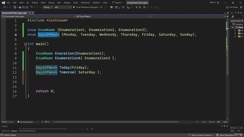Image resolution: width=244 pixels, height=137 pixels.
Task: Open the Debug menu
Action: click(51, 3)
